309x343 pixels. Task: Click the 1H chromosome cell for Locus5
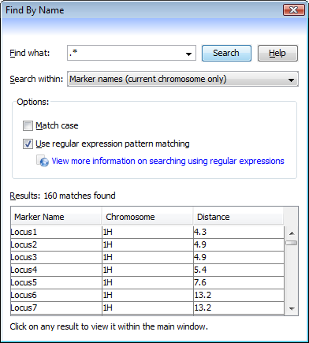pyautogui.click(x=147, y=282)
